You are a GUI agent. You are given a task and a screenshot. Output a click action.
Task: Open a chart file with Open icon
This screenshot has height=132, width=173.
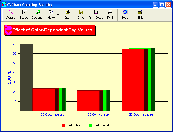pos(68,14)
